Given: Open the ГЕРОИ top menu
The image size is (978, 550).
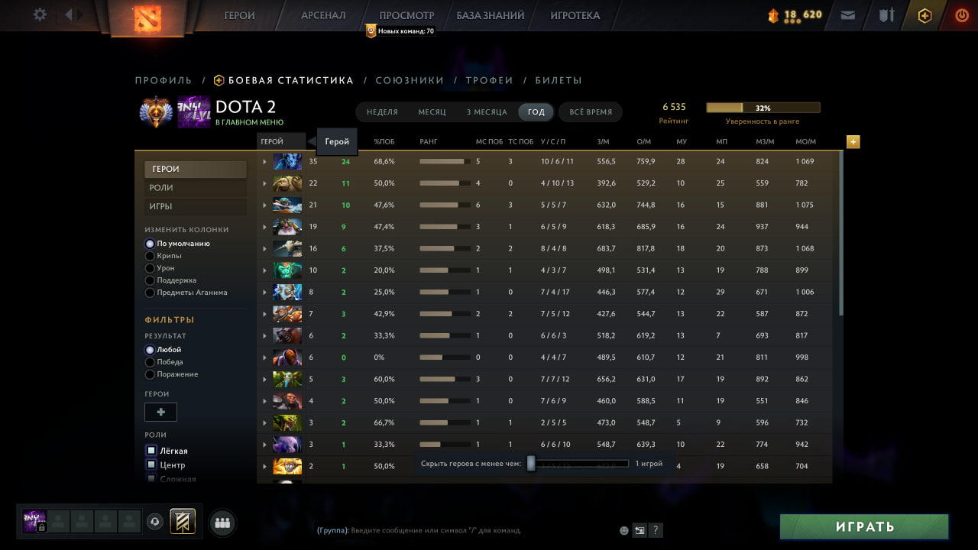Looking at the screenshot, I should pyautogui.click(x=239, y=15).
